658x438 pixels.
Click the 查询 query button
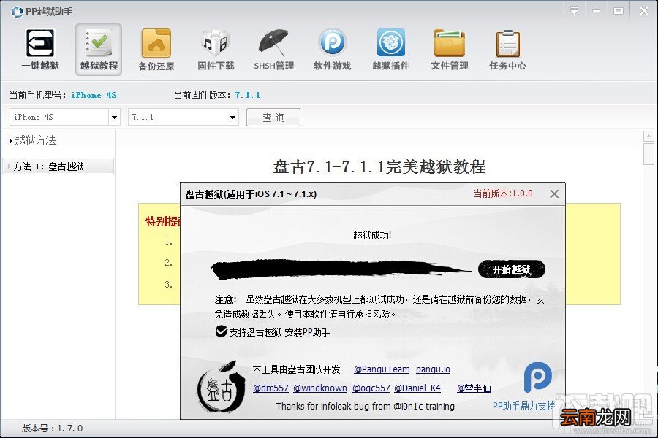click(273, 118)
